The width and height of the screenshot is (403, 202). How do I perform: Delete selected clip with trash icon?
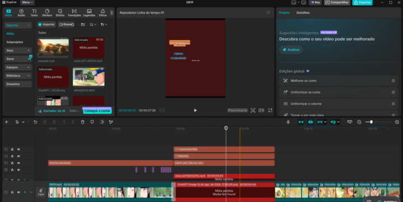pos(82,122)
